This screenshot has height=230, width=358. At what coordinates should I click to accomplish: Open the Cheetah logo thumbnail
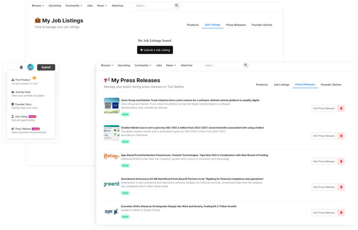(112, 156)
